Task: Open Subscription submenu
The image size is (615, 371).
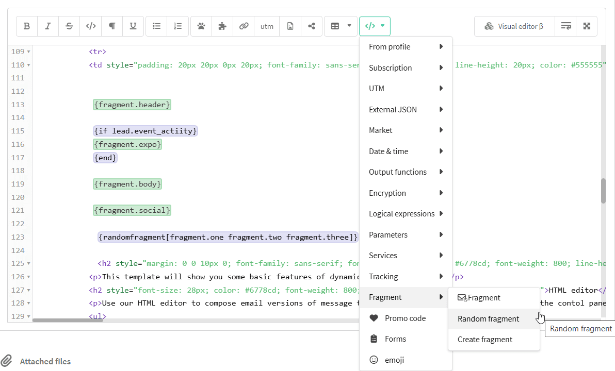Action: (x=406, y=68)
